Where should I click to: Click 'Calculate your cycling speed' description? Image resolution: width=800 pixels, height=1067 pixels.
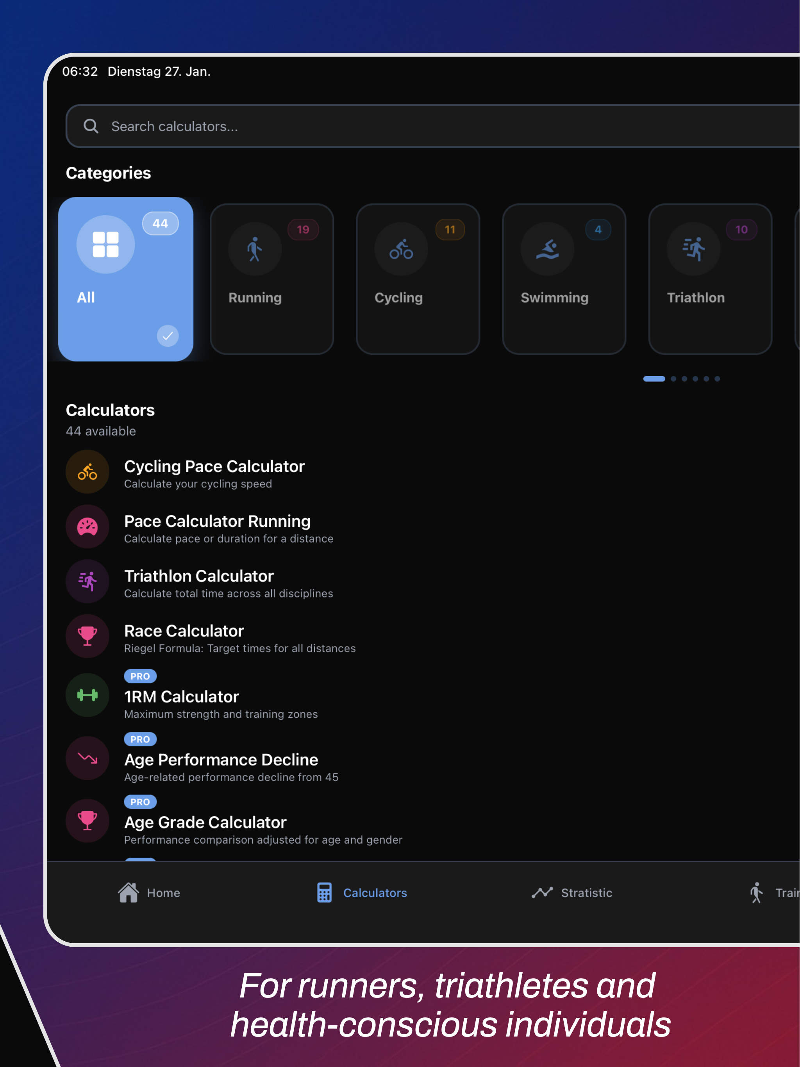coord(198,484)
